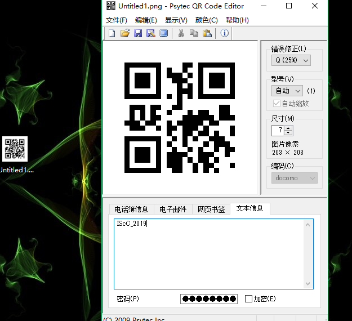Click the size value field showing 7
The image size is (352, 321).
[x=278, y=131]
